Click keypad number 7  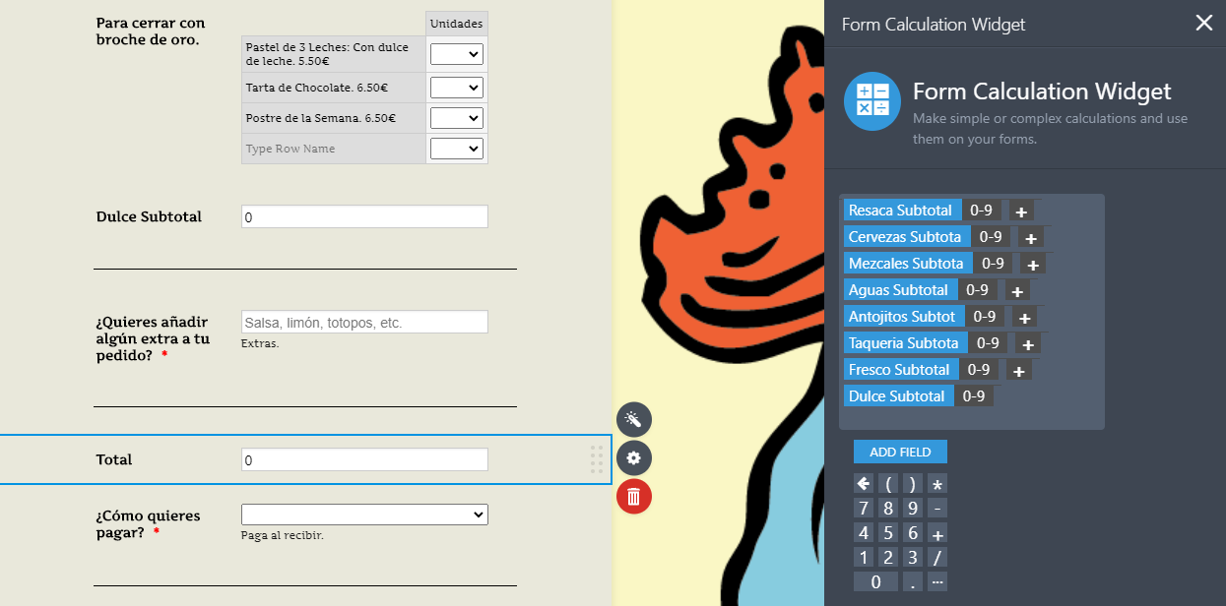coord(864,508)
